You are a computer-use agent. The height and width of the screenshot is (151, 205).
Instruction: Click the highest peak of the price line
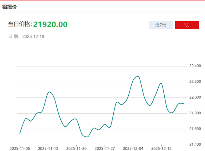[138, 76]
